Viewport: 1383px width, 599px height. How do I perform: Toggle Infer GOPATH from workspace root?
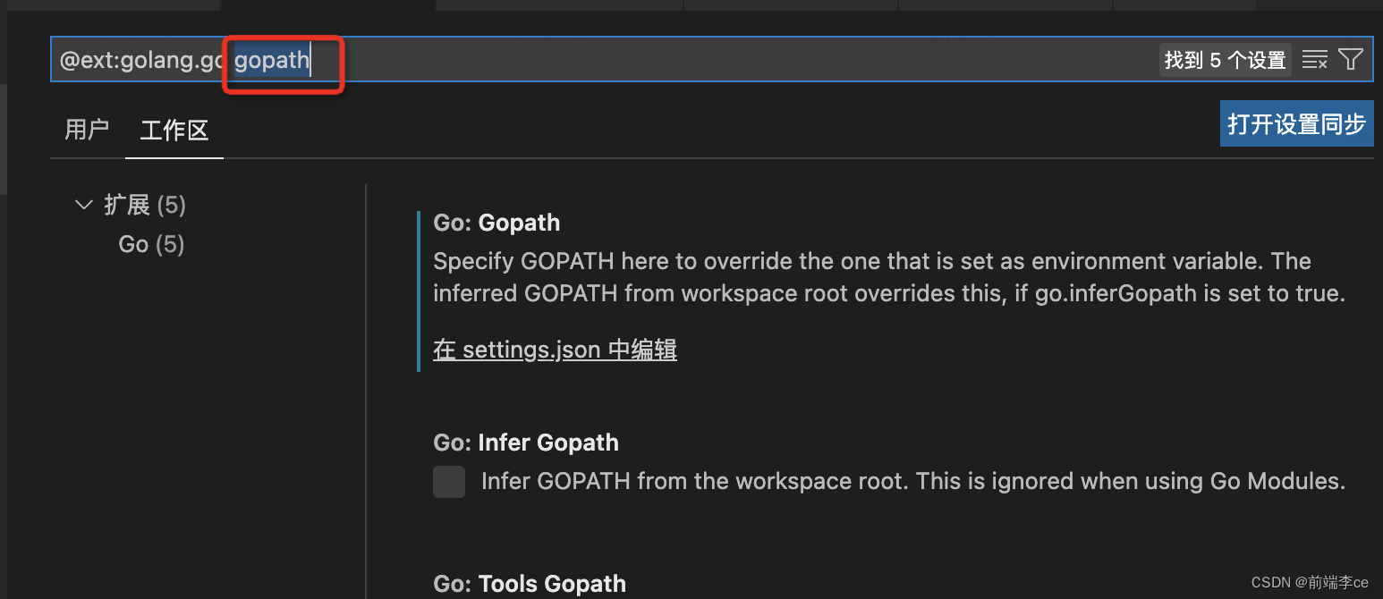449,481
